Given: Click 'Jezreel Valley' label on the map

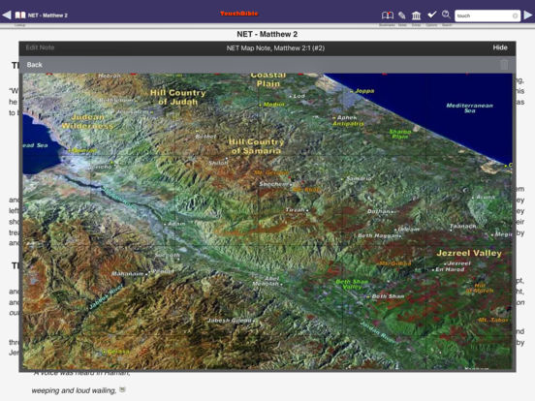Looking at the screenshot, I should (x=469, y=253).
